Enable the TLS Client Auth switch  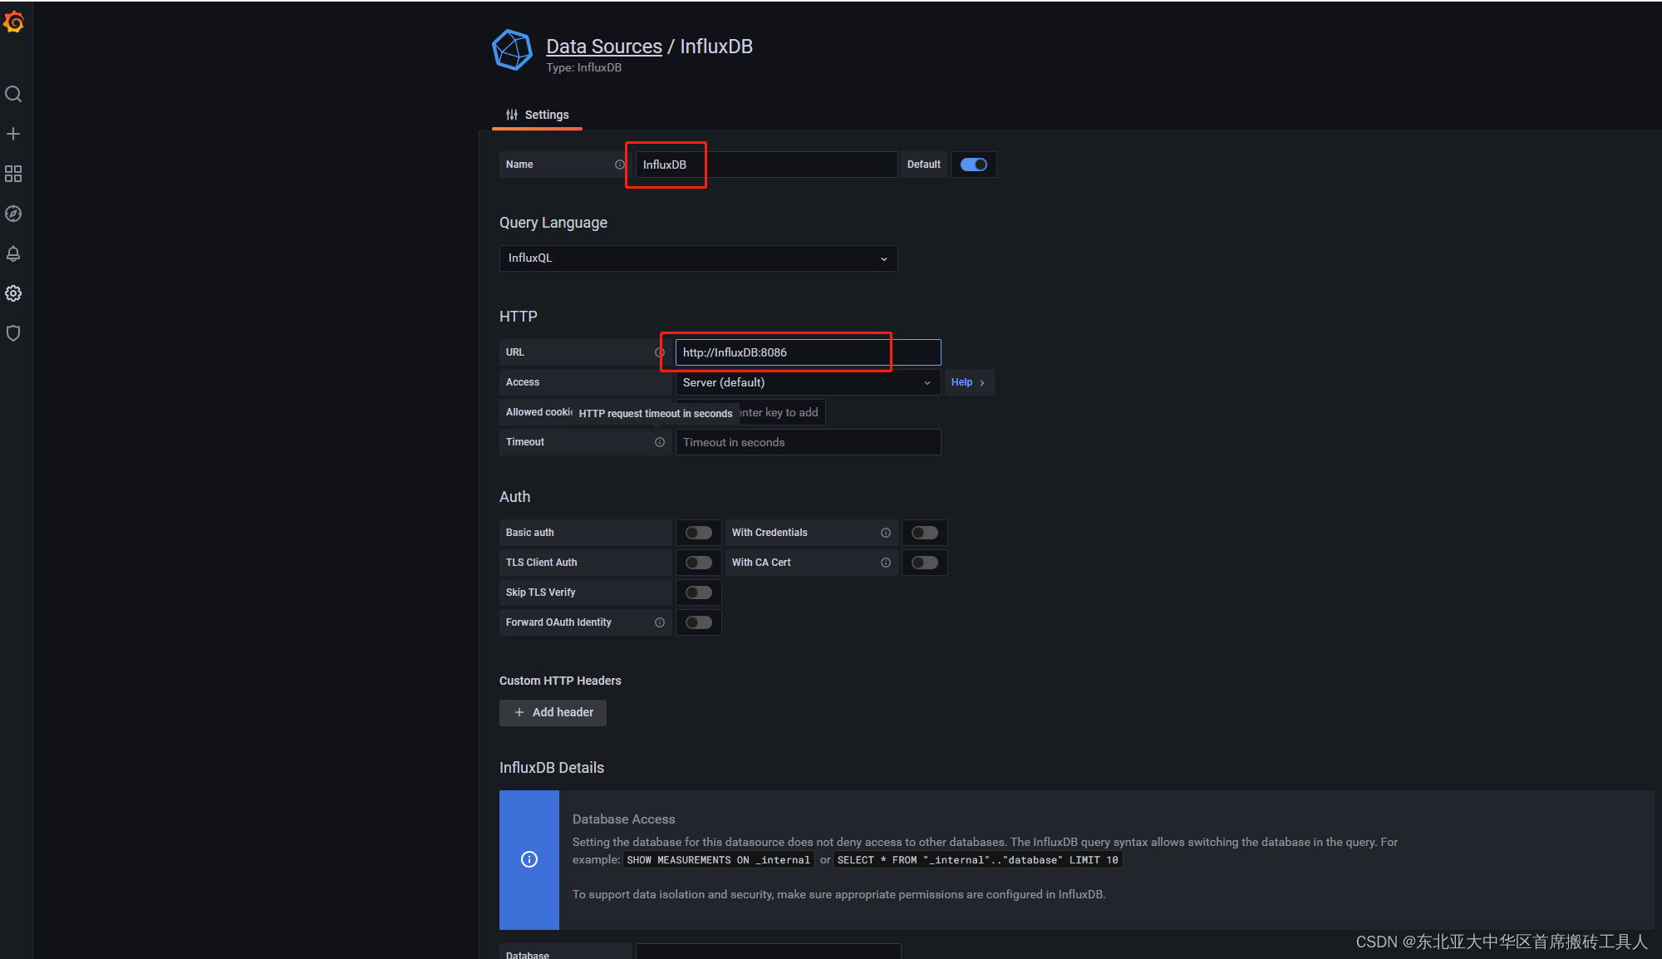(x=699, y=563)
